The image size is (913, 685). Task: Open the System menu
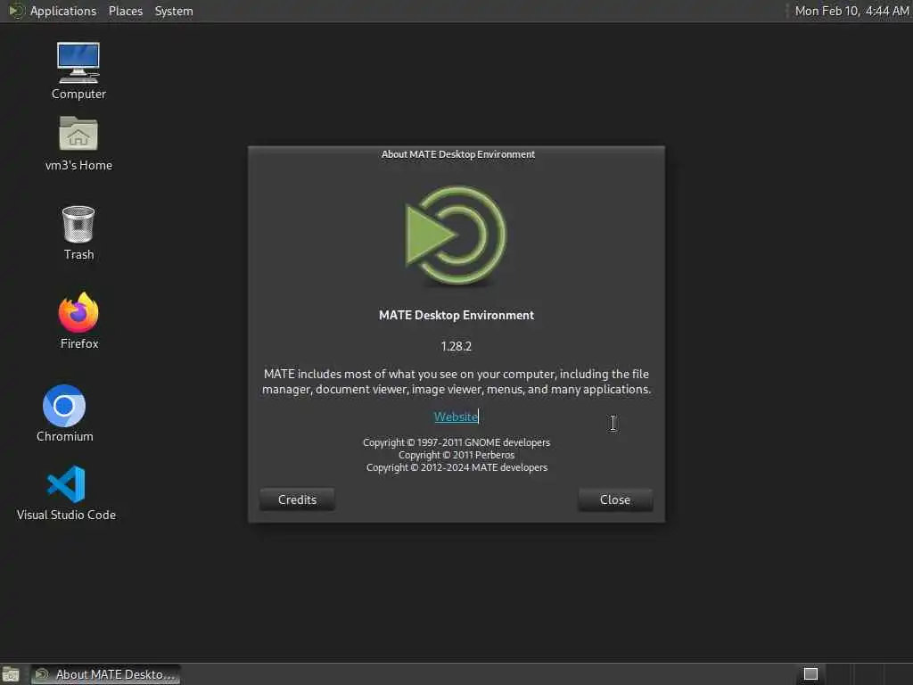coord(174,11)
